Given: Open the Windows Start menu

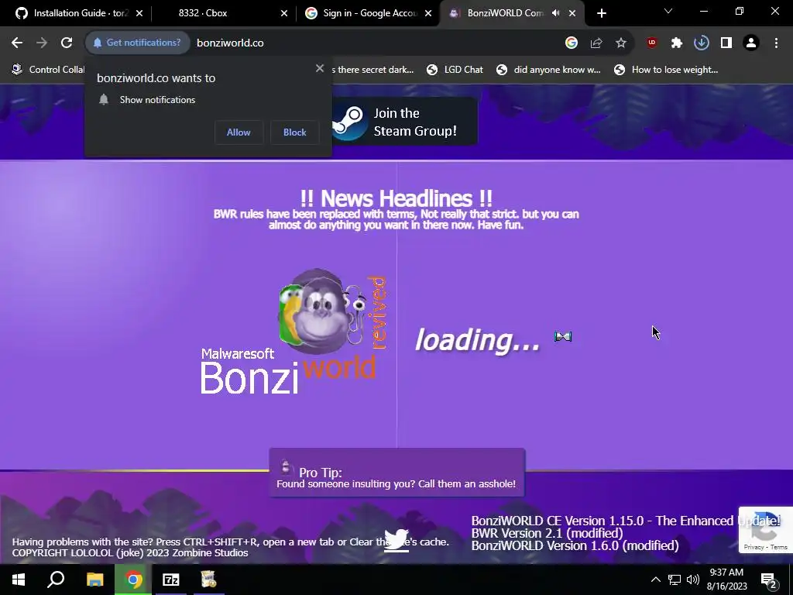Looking at the screenshot, I should pos(19,580).
